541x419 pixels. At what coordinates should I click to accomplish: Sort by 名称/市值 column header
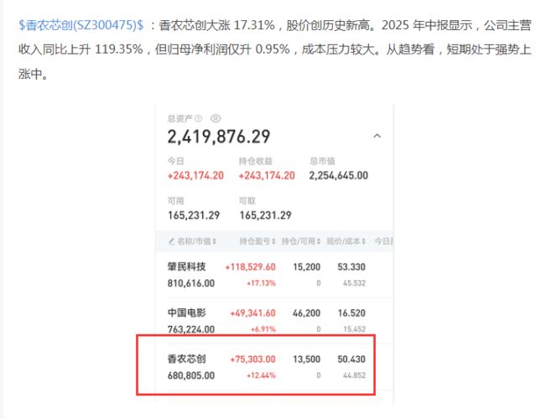pos(196,241)
